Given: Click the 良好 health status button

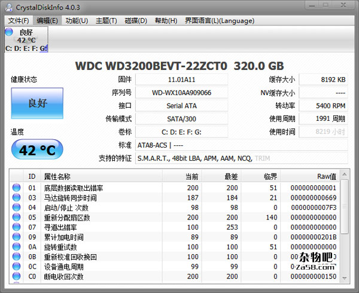Looking at the screenshot, I should [37, 103].
